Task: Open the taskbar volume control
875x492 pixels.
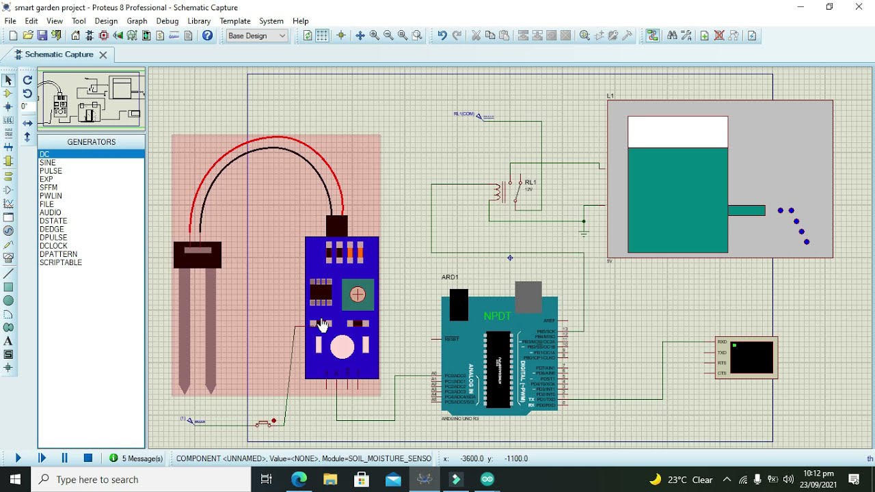Action: pos(788,480)
